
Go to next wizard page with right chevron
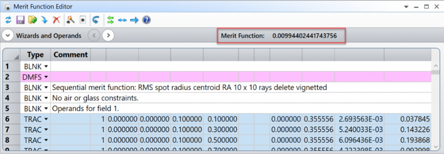pyautogui.click(x=108, y=36)
